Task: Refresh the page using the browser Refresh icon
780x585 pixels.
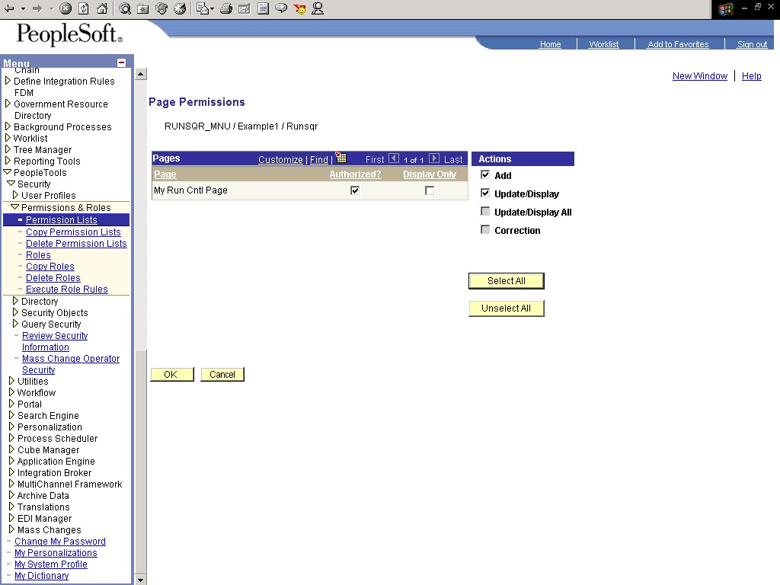Action: 83,9
